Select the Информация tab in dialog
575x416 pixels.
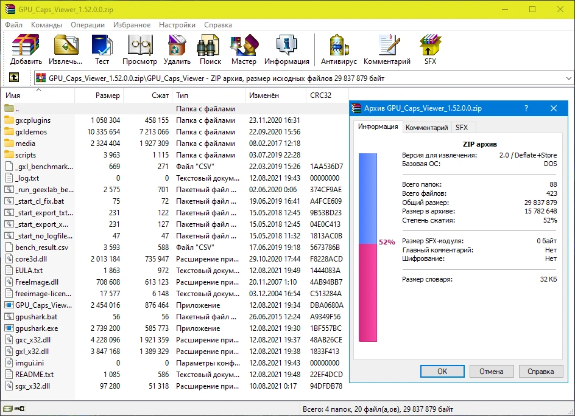[378, 127]
